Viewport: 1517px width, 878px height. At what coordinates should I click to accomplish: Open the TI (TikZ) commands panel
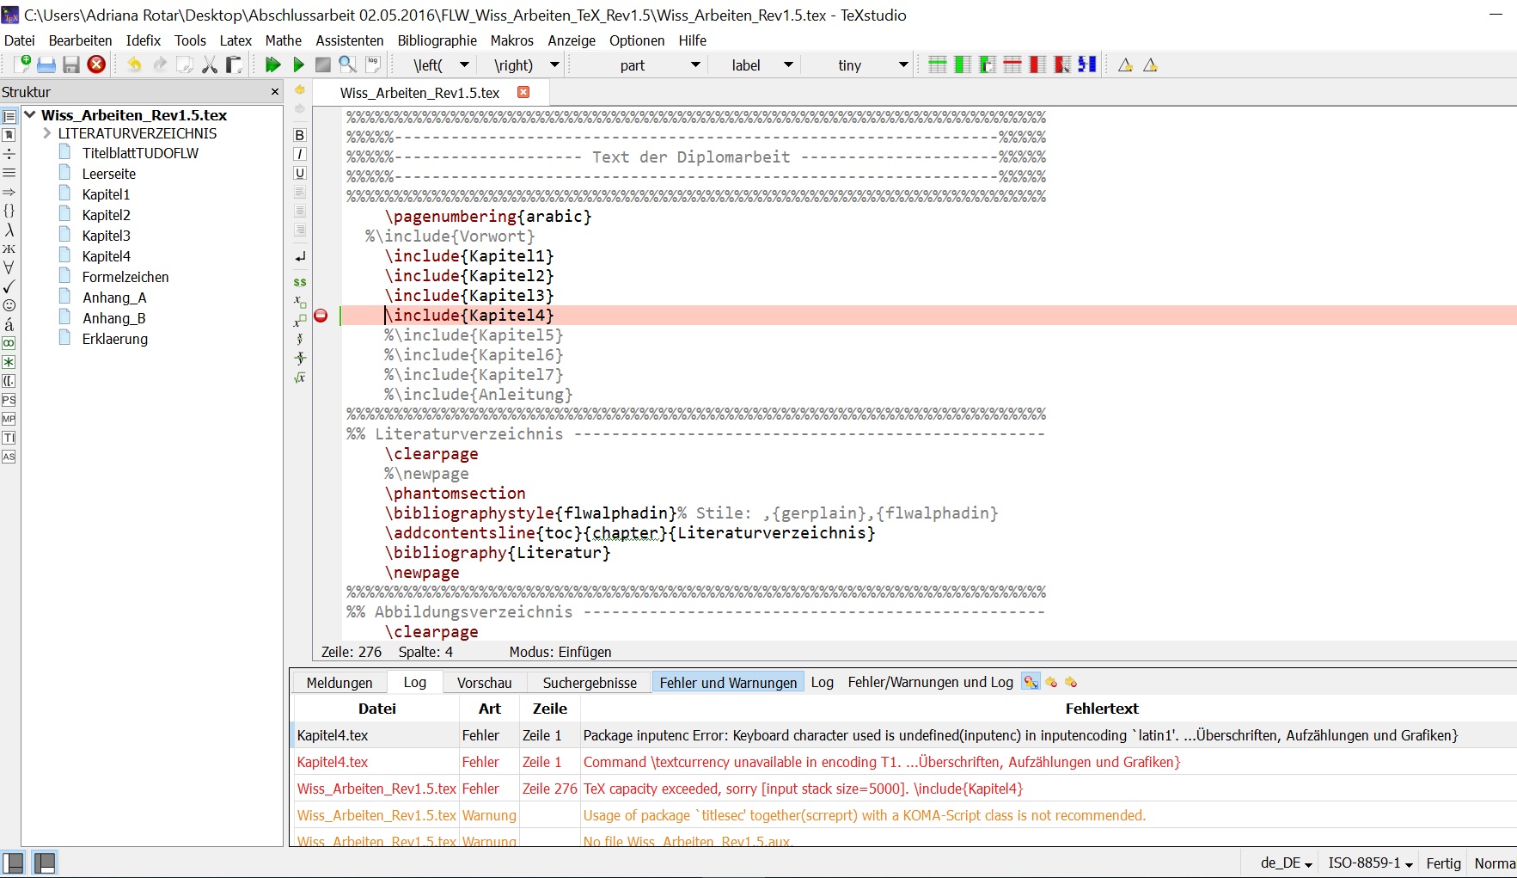tap(9, 438)
